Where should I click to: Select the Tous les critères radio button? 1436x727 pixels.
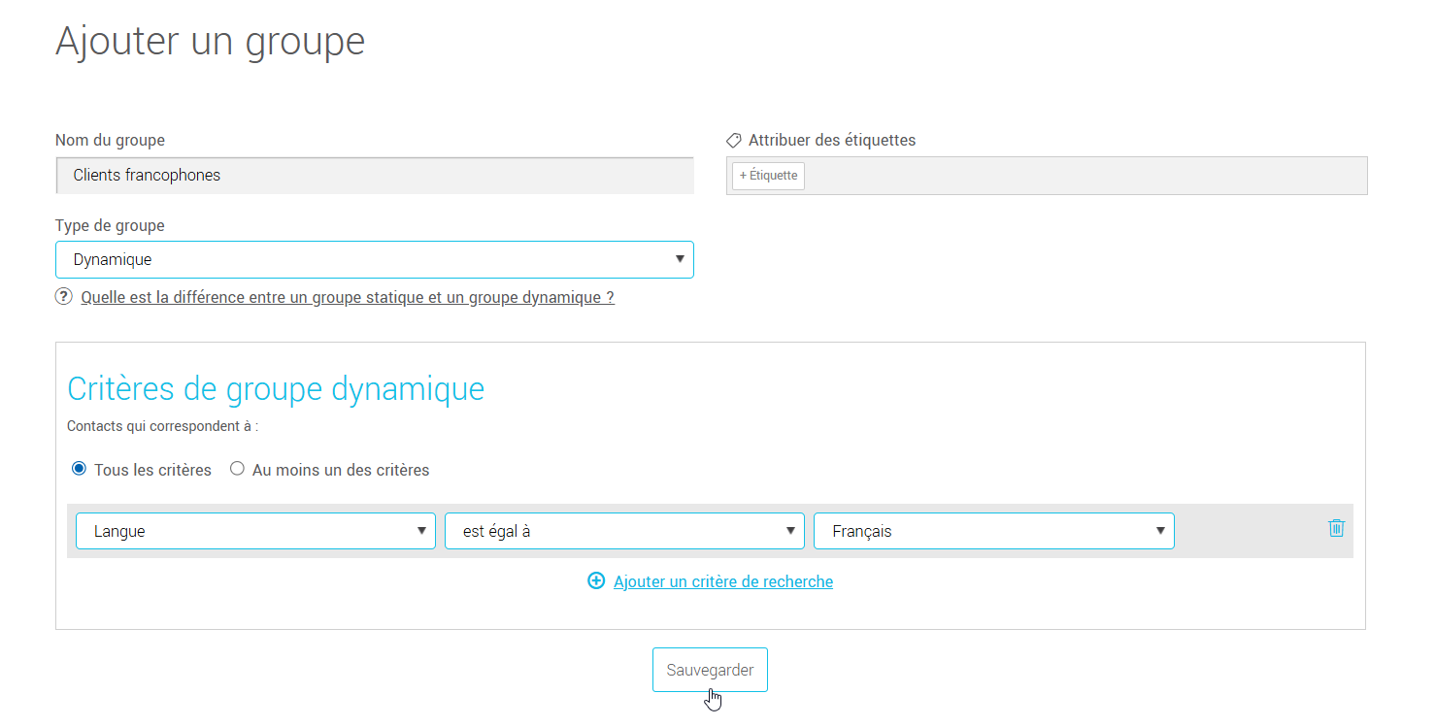(78, 469)
